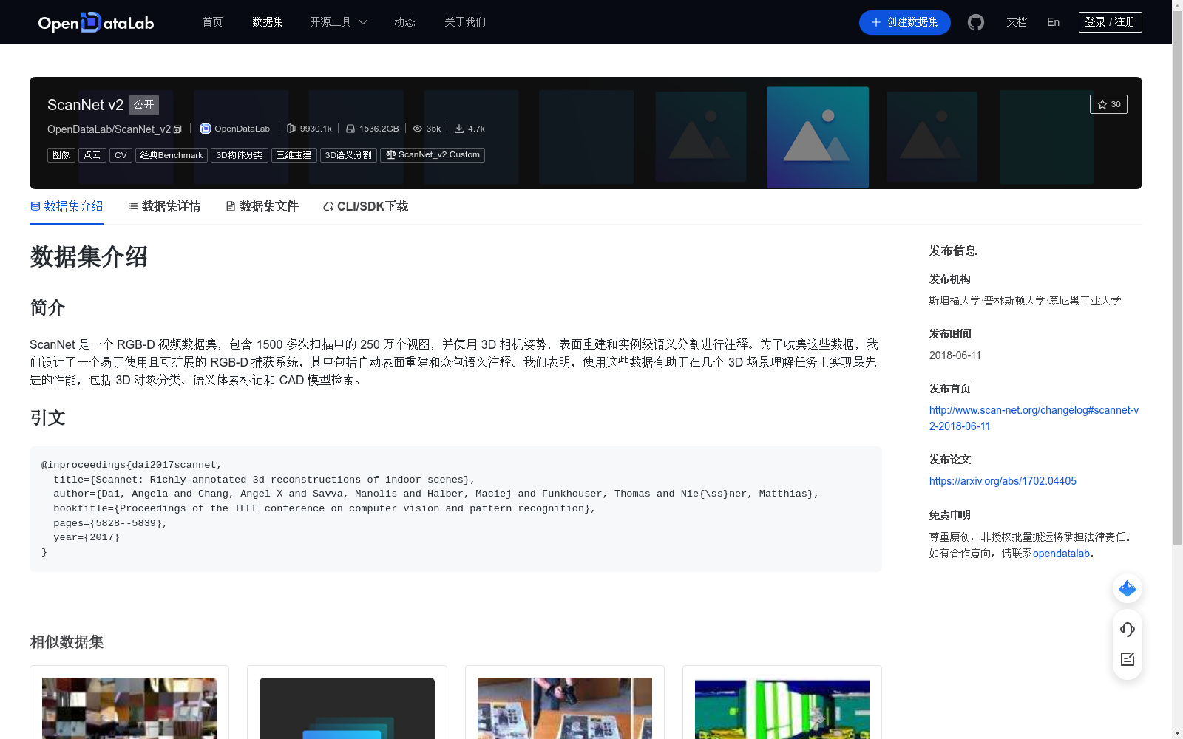The image size is (1183, 739).
Task: Switch to 数据集文件 tab
Action: [x=262, y=206]
